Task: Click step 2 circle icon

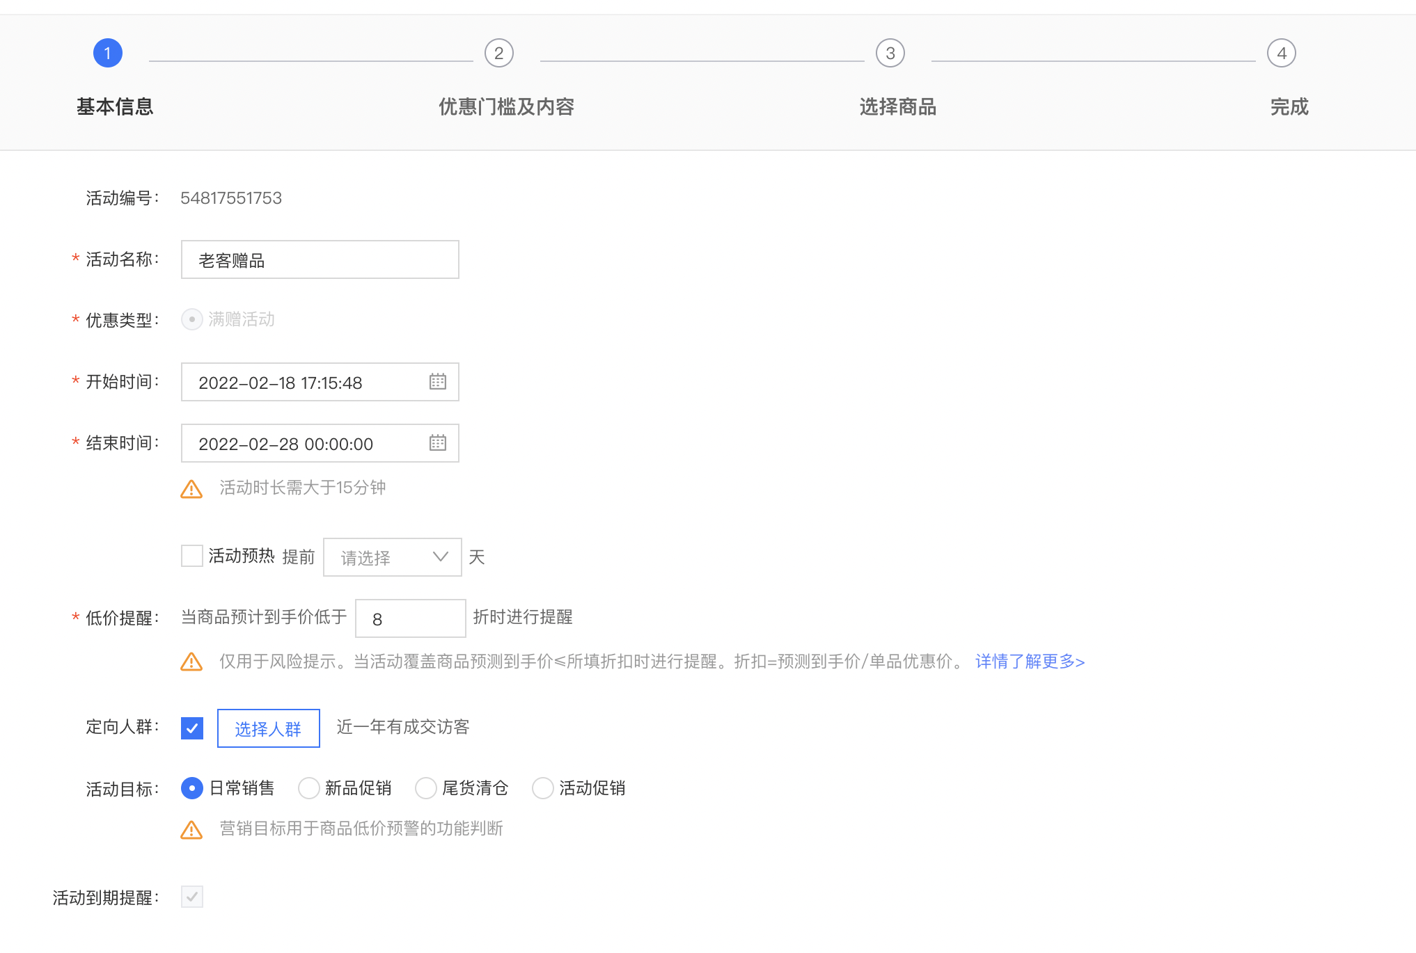Action: (x=499, y=54)
